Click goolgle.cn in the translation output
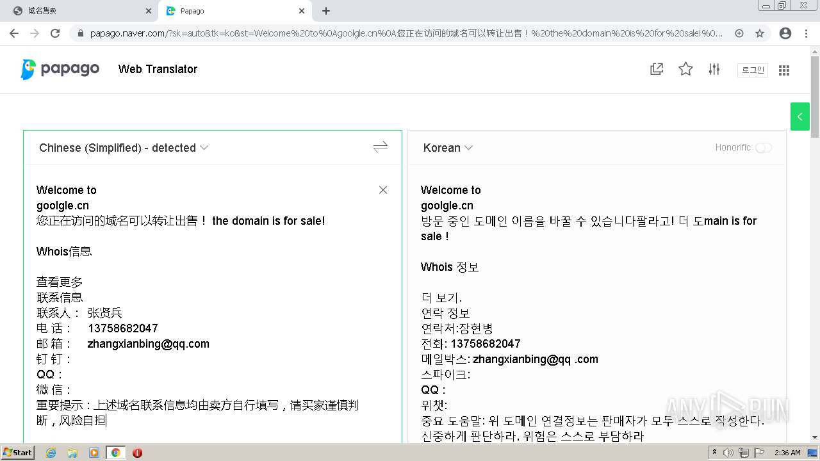 pyautogui.click(x=447, y=206)
